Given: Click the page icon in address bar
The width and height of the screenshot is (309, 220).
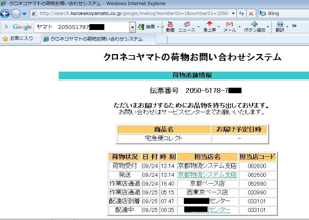Looking at the screenshot, I should coord(35,14).
